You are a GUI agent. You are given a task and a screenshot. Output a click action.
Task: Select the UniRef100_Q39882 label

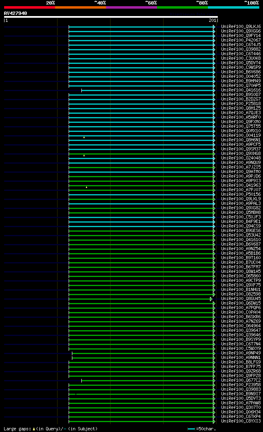tap(241, 49)
